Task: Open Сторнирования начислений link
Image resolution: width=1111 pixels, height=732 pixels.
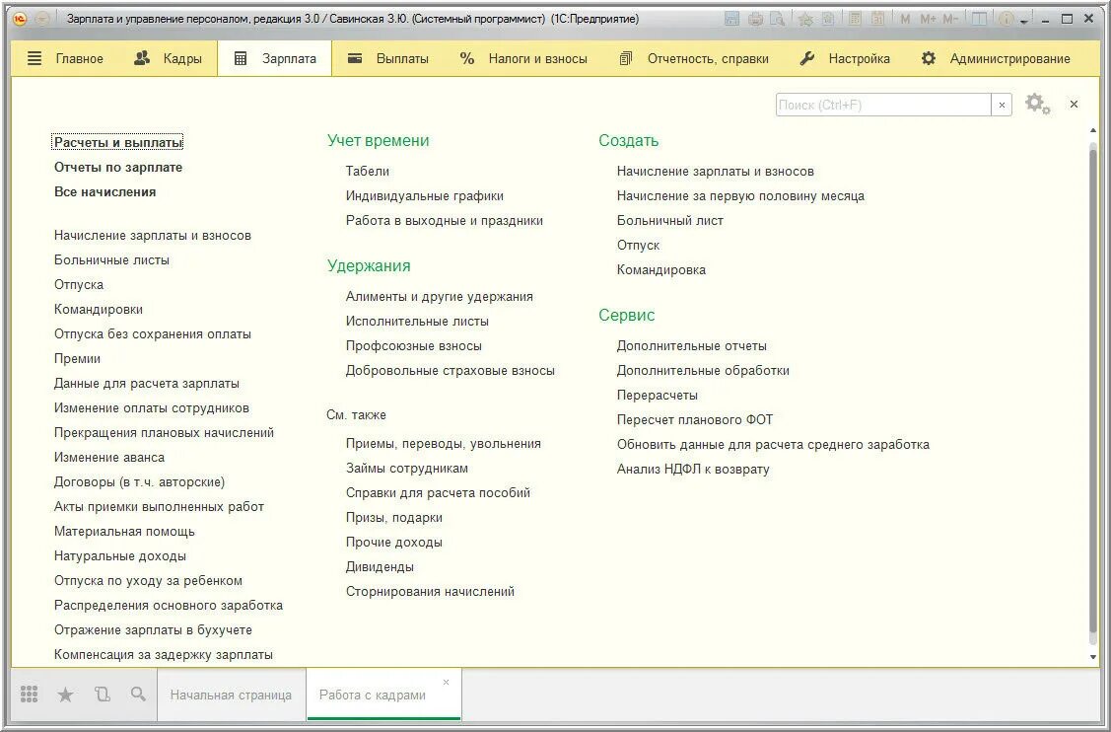Action: pos(430,592)
